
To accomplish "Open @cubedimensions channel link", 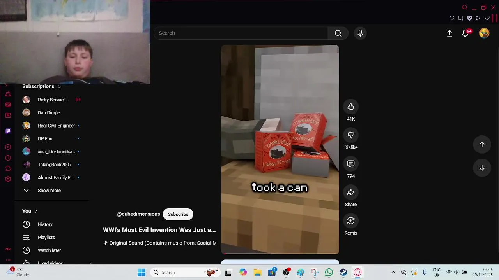I will coord(138,214).
